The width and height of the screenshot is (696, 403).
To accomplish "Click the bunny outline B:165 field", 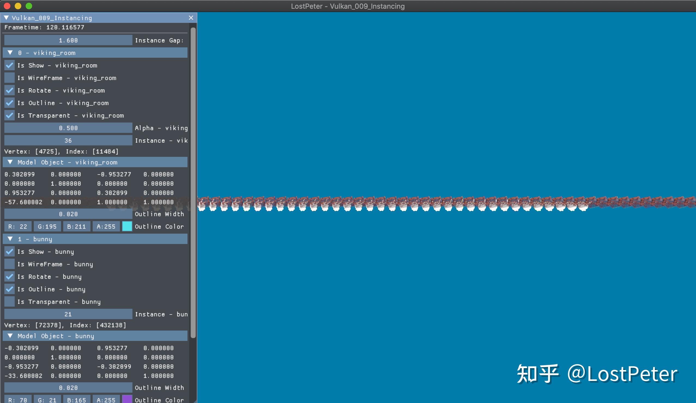I will coord(77,399).
